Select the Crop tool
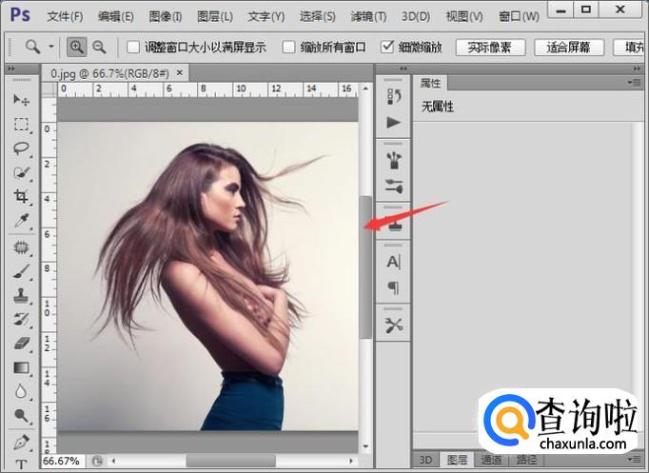The height and width of the screenshot is (473, 649). pyautogui.click(x=21, y=197)
